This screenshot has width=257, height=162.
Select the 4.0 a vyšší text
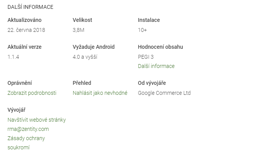point(85,57)
